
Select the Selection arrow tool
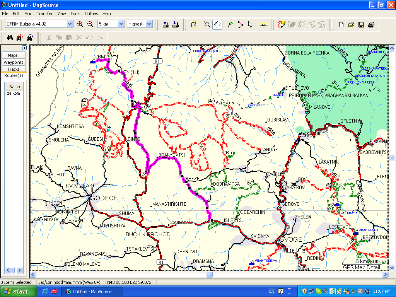coord(250,24)
